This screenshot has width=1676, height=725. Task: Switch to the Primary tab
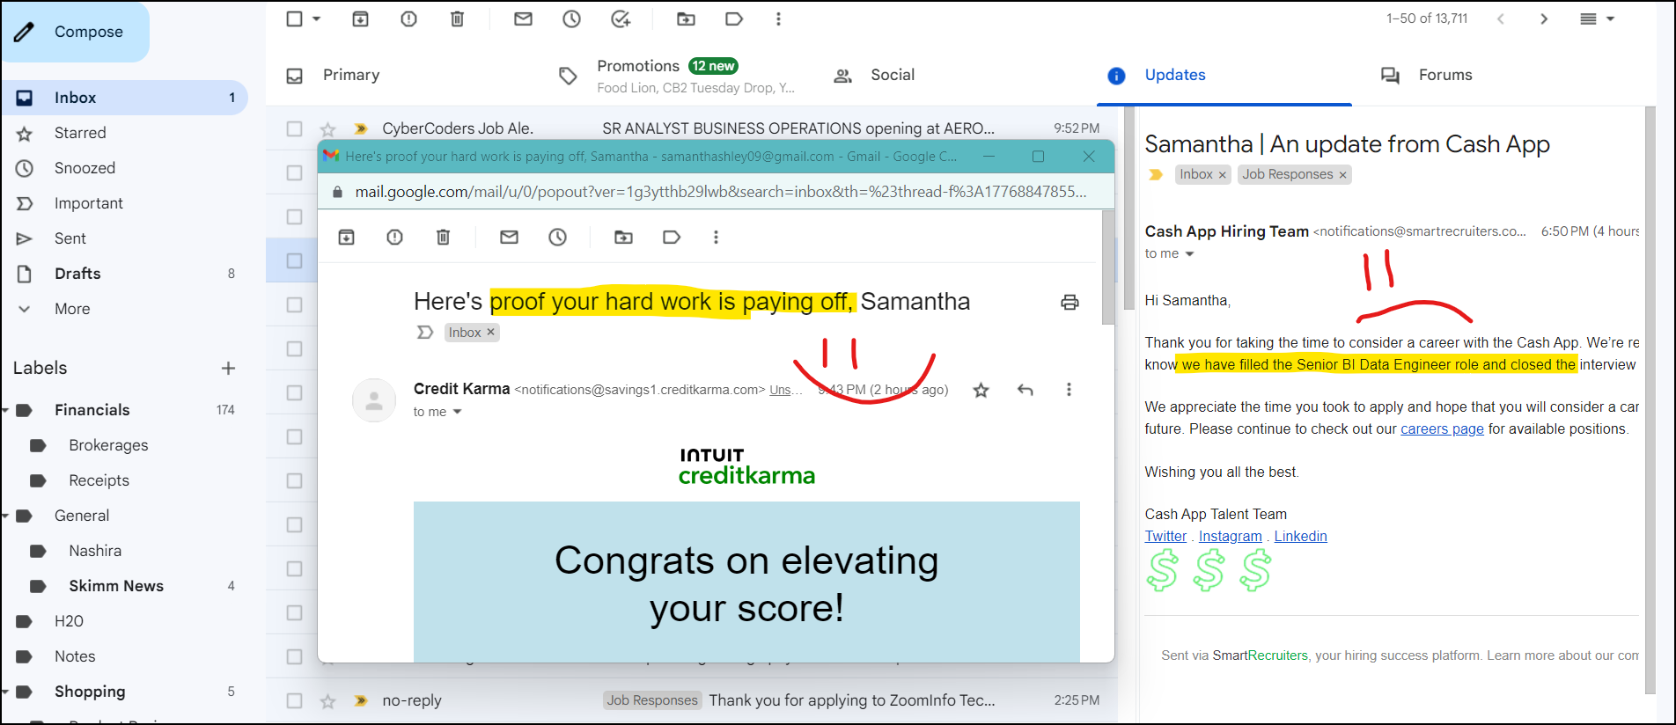(351, 75)
